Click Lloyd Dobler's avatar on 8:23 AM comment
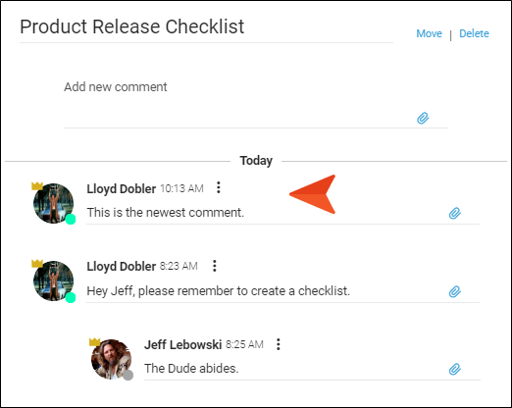This screenshot has height=408, width=512. (x=53, y=280)
